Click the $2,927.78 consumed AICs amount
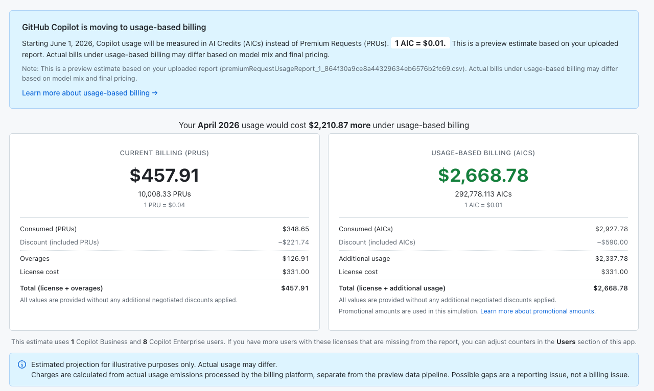Viewport: 654px width, 391px height. pyautogui.click(x=612, y=229)
